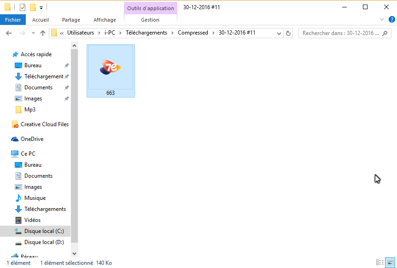Viewport: 397px width, 268px height.
Task: Open the Mp3 folder in navigation pane
Action: tap(29, 110)
